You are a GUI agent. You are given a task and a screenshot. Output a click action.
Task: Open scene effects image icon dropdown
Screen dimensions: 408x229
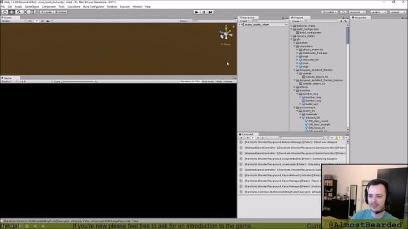point(48,21)
